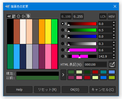
Task: Click the previous color dark green bar
Action: tap(38, 78)
